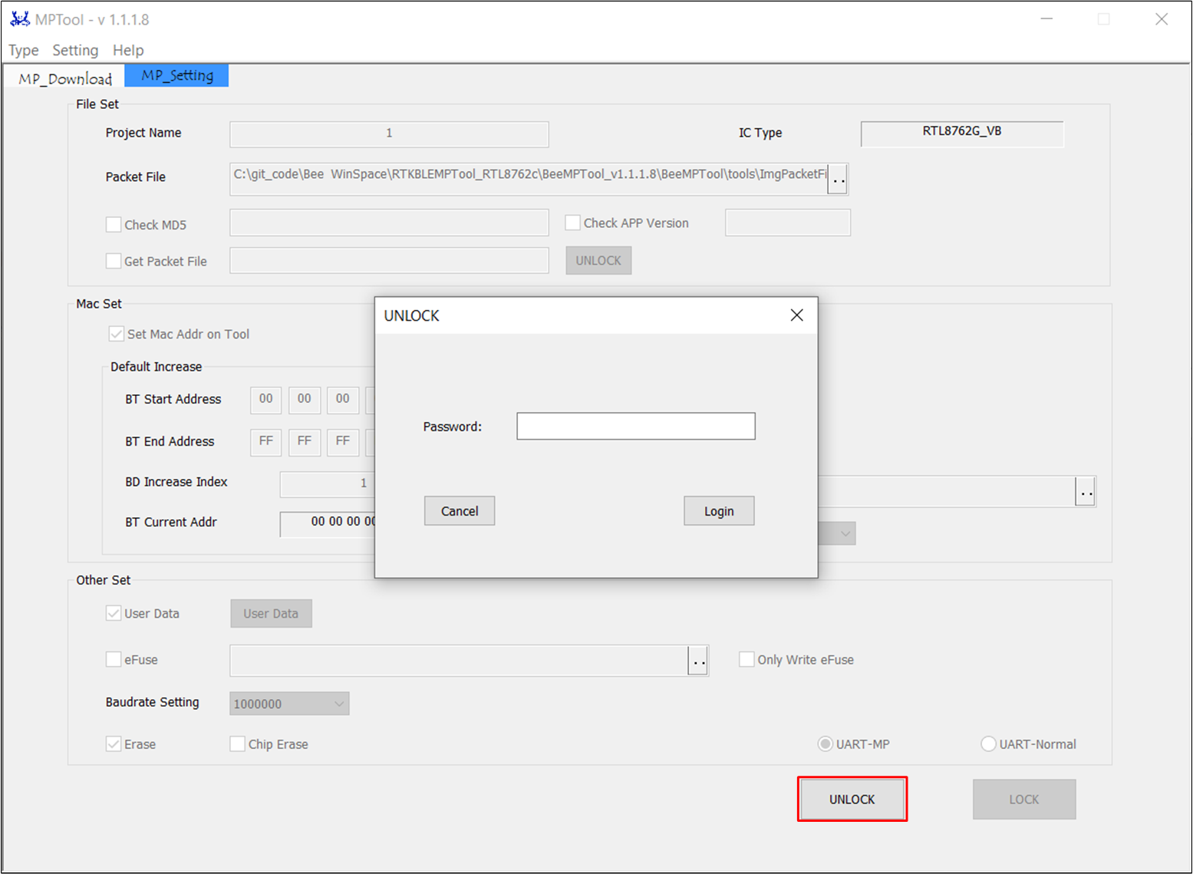The height and width of the screenshot is (874, 1193).
Task: Click the Login button
Action: (718, 511)
